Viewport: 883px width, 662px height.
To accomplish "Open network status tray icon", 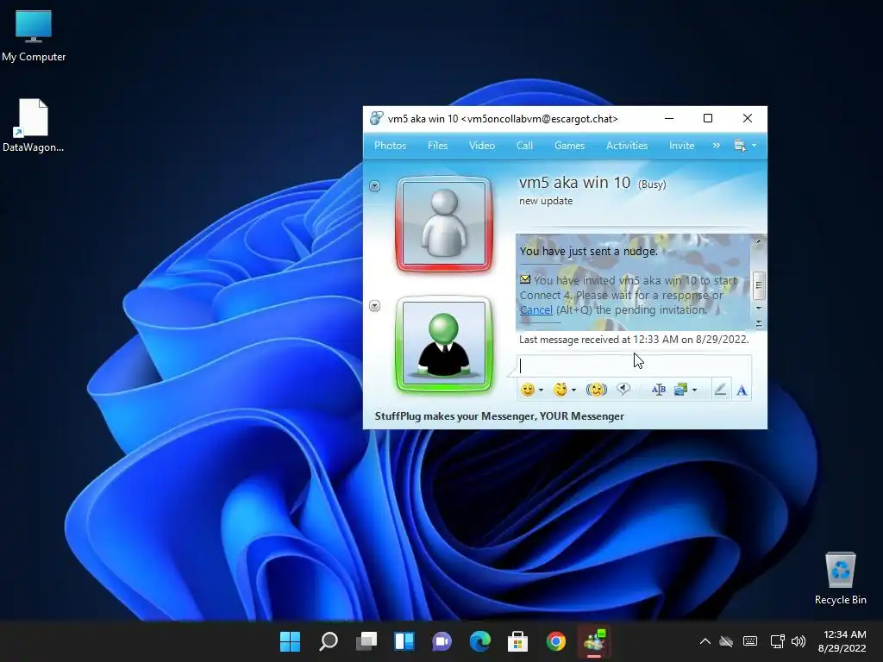I will tap(777, 641).
